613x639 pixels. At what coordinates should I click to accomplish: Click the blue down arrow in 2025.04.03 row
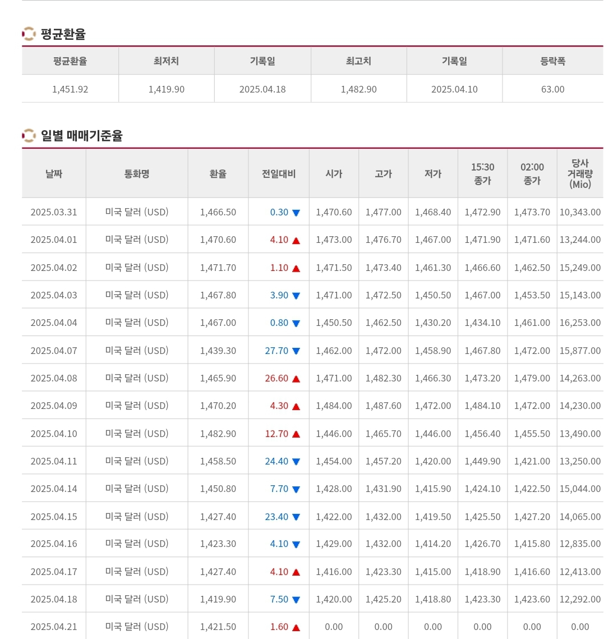coord(296,296)
